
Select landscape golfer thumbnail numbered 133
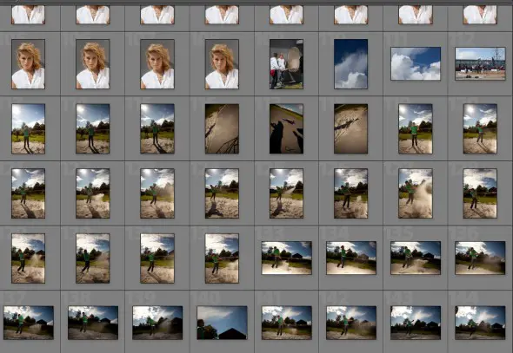tap(286, 258)
